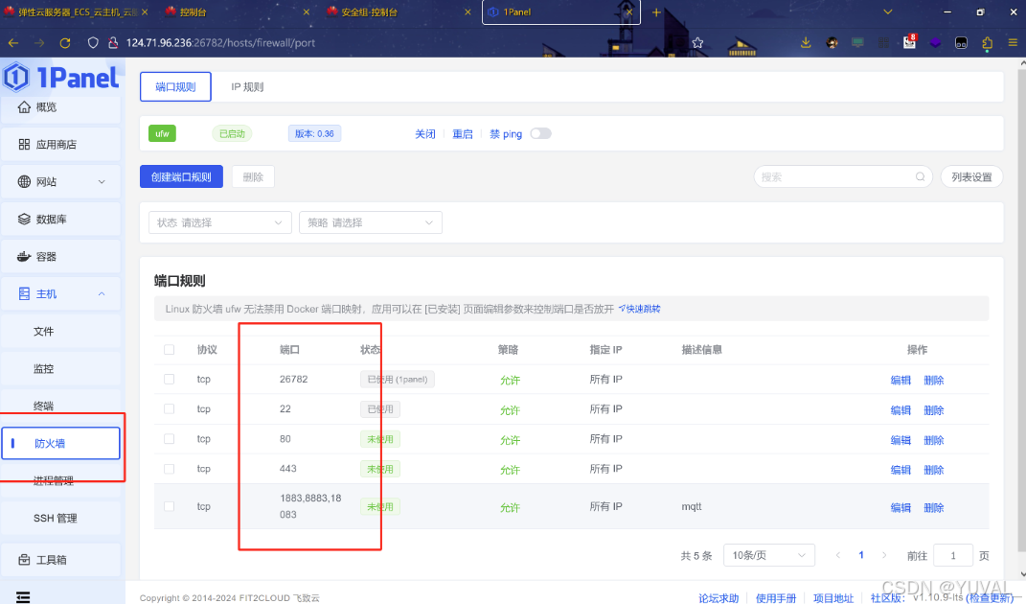Check the checkbox for port 80 row
This screenshot has height=604, width=1026.
[169, 439]
